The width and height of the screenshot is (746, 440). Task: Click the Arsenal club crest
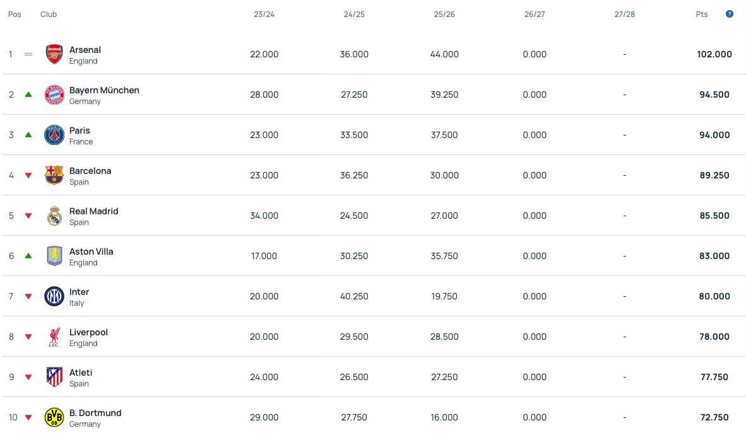click(x=54, y=54)
